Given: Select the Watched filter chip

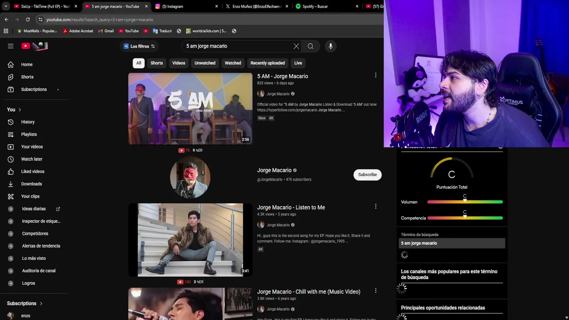Looking at the screenshot, I should click(x=233, y=63).
